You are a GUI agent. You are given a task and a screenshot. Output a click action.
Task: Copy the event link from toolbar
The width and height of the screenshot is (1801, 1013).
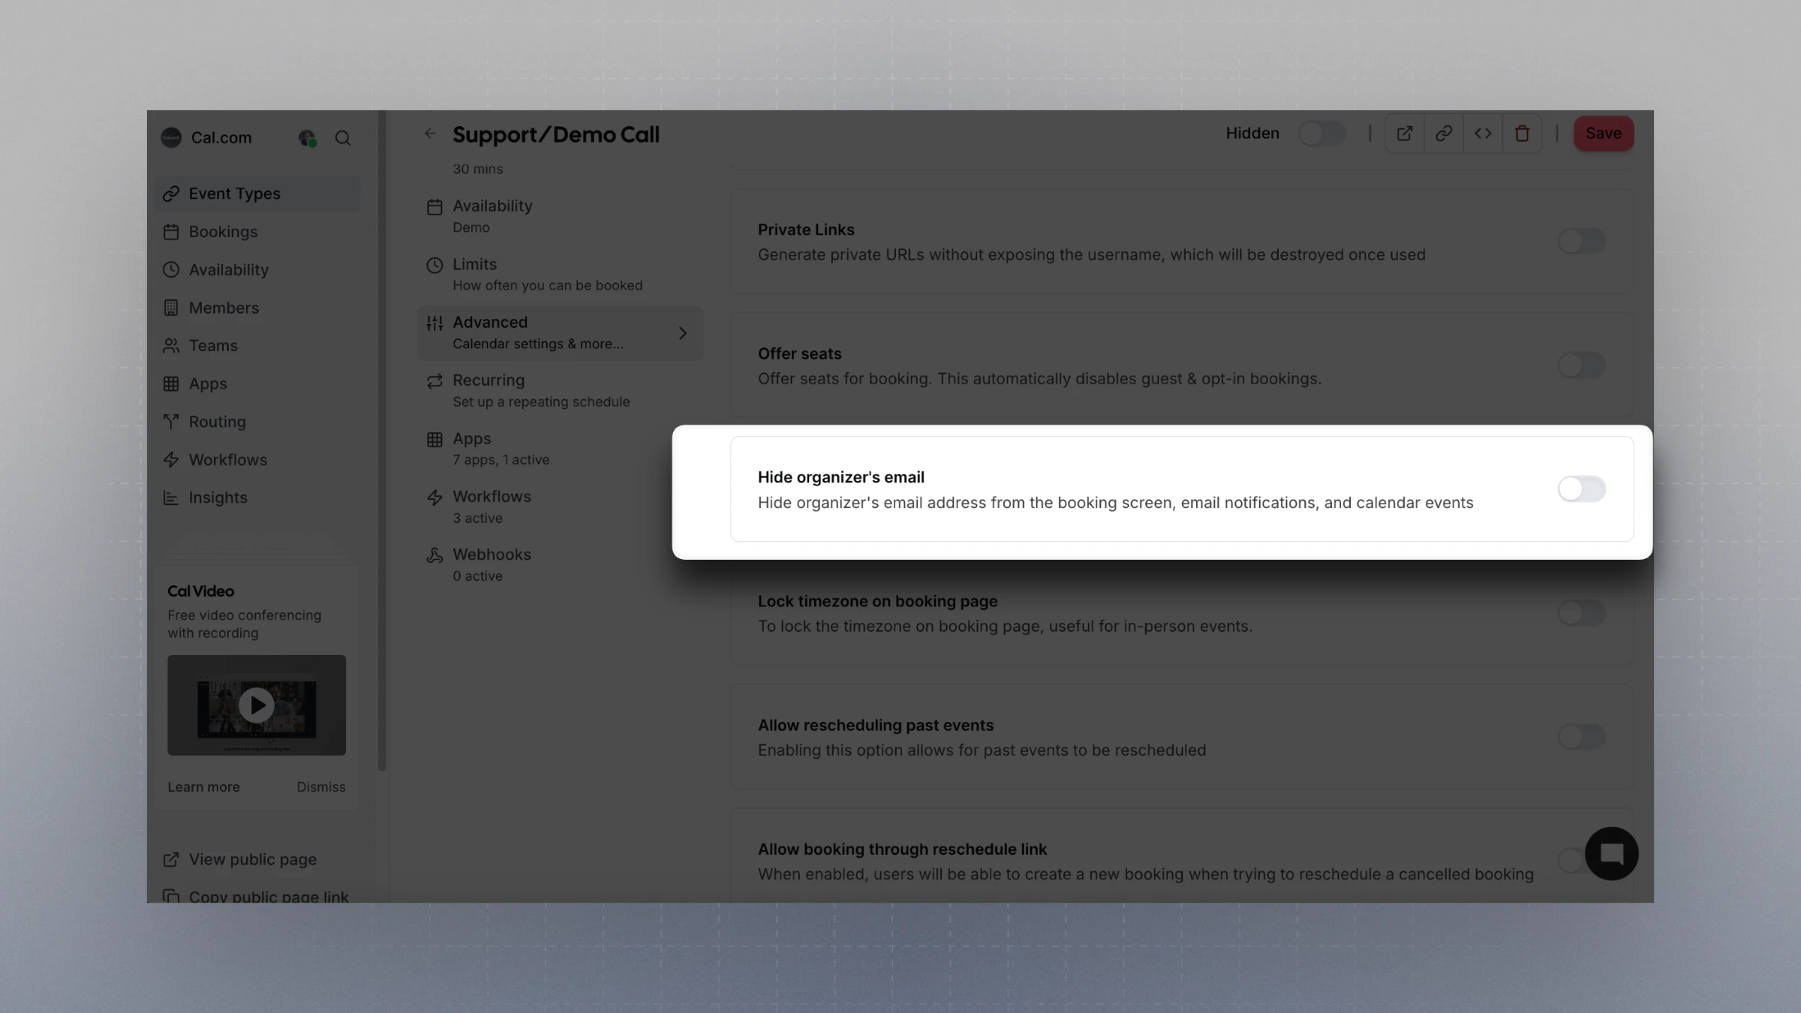(1443, 133)
